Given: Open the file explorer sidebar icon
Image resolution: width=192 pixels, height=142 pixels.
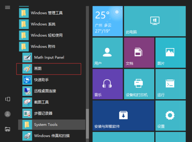Looking at the screenshot, I should point(8,129).
